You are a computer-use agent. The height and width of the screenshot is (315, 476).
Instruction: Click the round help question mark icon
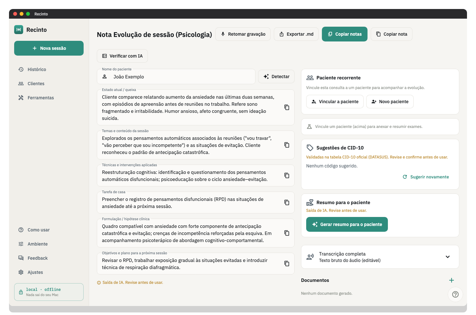[x=455, y=294]
